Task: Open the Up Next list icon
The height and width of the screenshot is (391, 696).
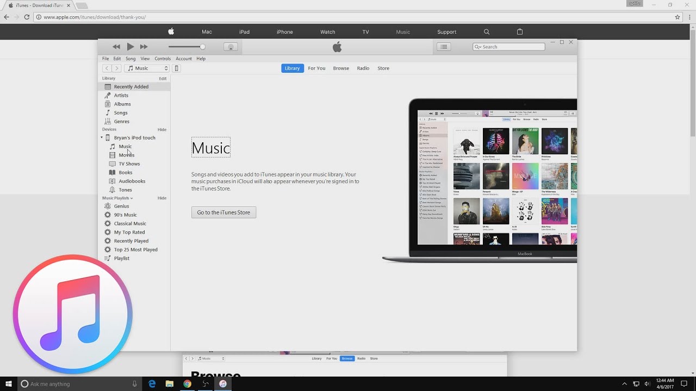Action: click(444, 47)
